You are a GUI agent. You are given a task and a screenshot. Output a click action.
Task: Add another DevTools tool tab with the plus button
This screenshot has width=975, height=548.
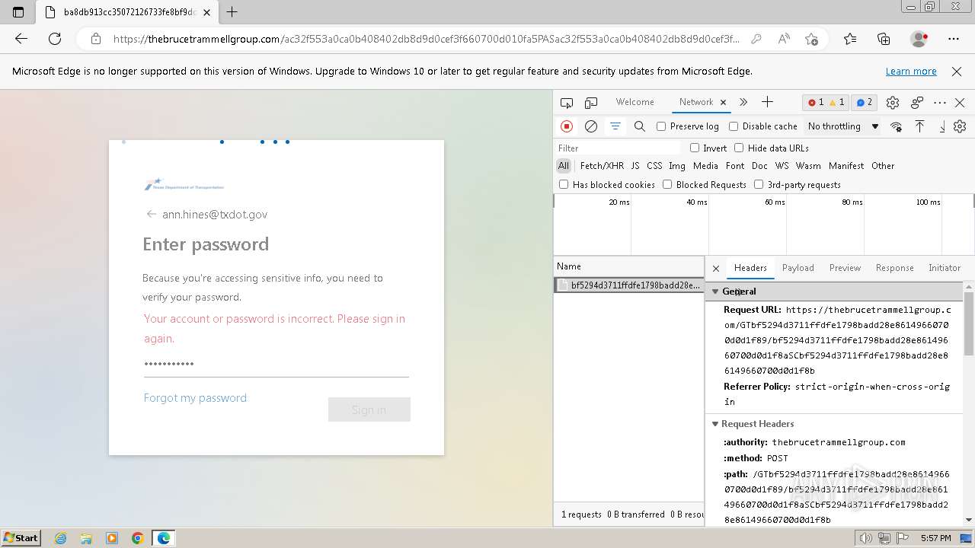(x=767, y=102)
